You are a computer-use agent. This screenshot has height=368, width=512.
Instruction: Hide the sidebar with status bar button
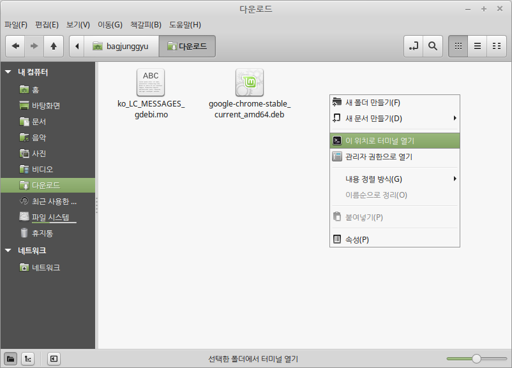coord(54,359)
